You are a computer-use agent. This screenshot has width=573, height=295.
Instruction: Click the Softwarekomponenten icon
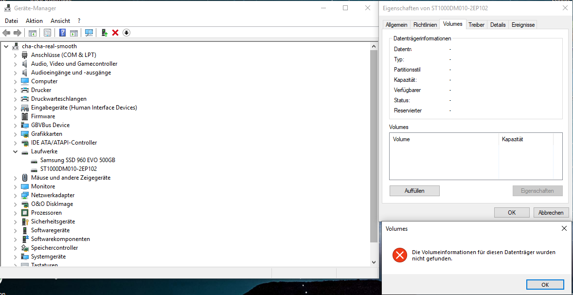pos(25,239)
